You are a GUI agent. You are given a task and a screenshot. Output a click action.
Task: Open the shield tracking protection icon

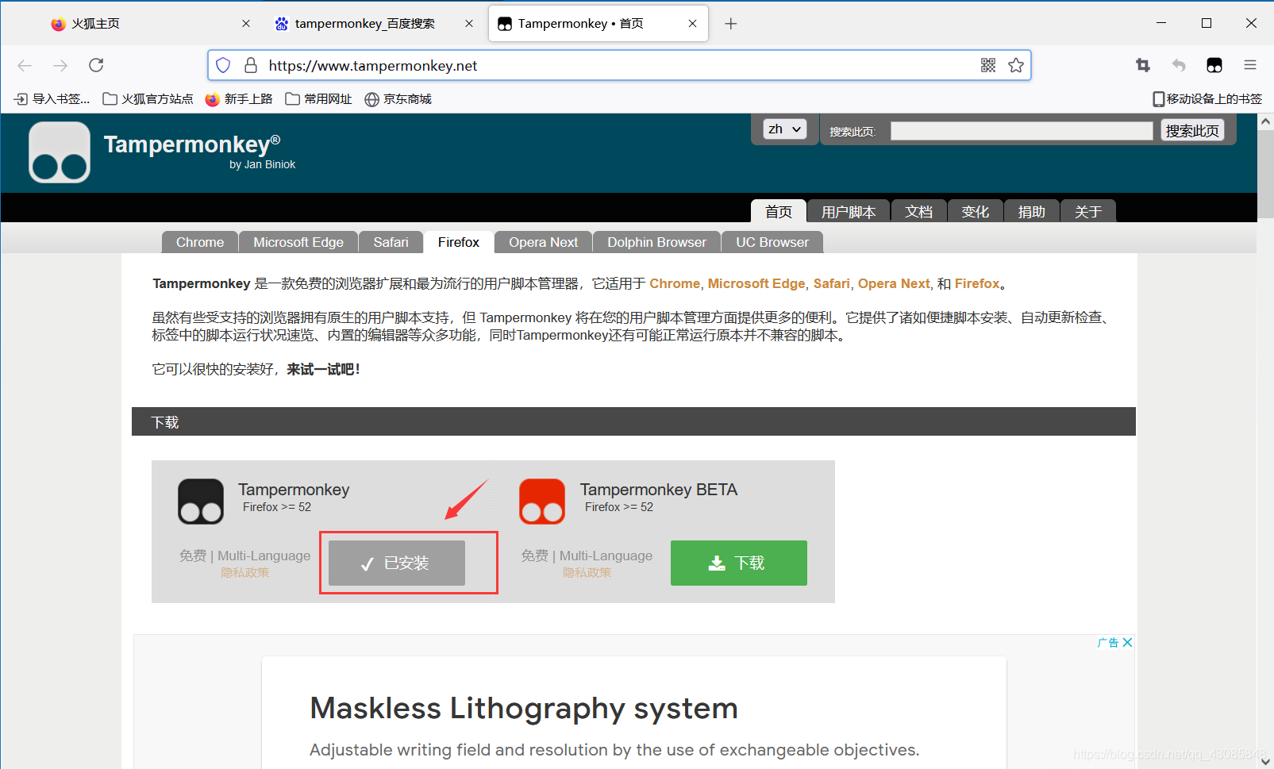[x=223, y=65]
